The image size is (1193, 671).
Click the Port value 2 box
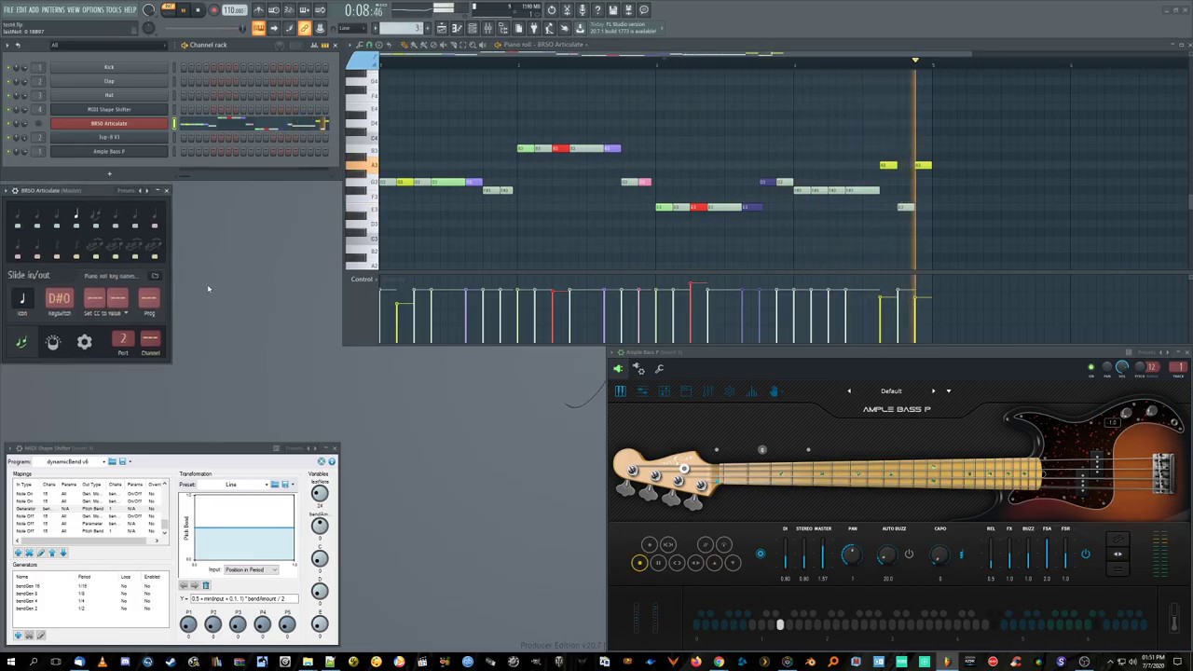coord(122,338)
